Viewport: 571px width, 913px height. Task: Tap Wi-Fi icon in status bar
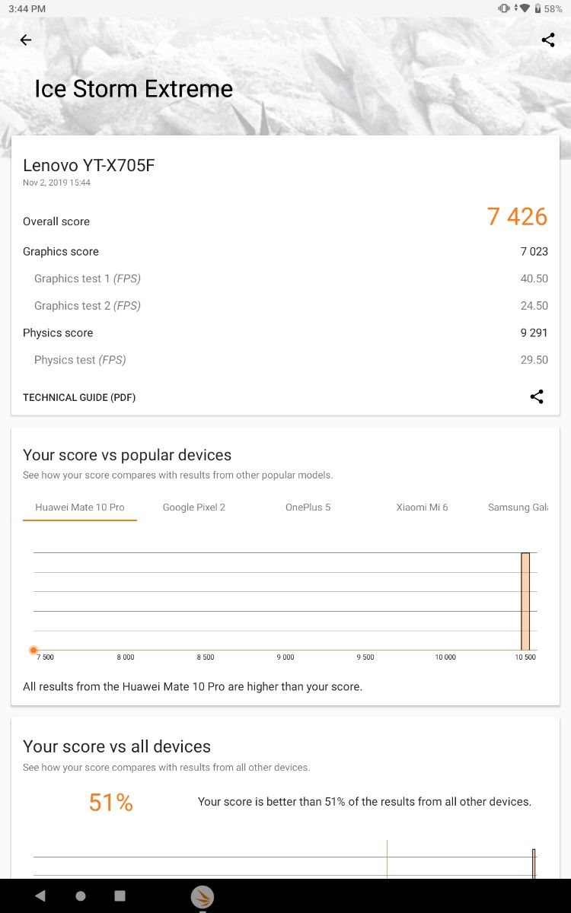tap(525, 8)
